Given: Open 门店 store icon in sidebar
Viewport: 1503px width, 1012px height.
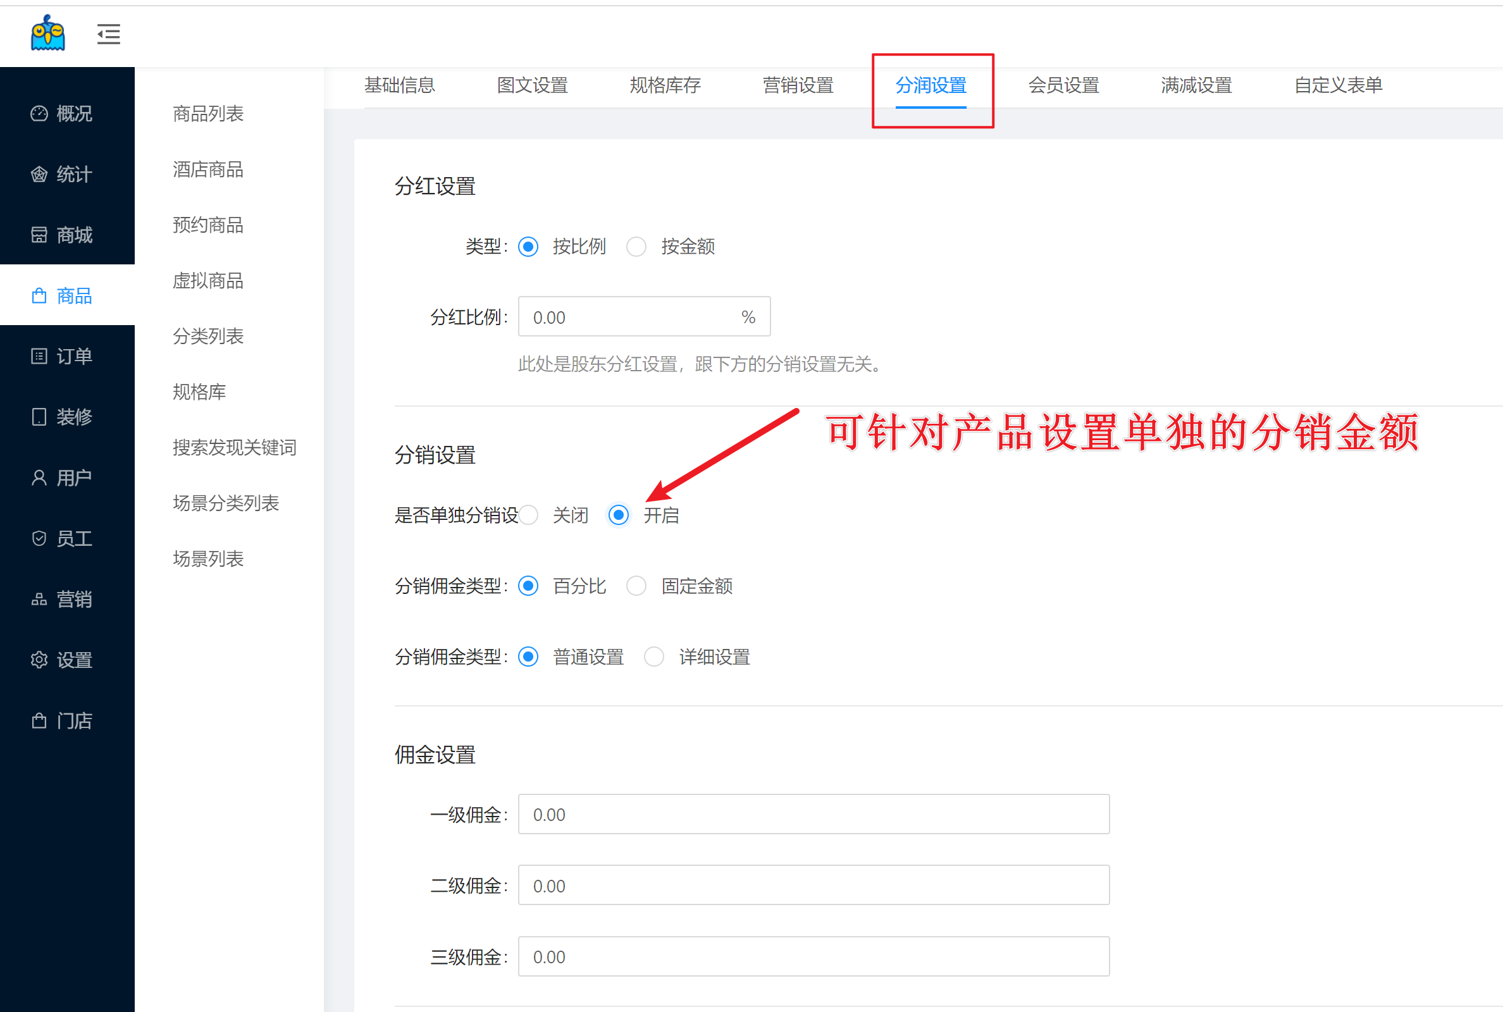Looking at the screenshot, I should 39,720.
